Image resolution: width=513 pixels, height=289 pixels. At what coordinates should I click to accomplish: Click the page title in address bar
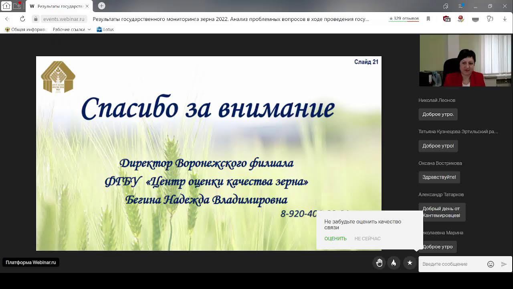pyautogui.click(x=231, y=19)
